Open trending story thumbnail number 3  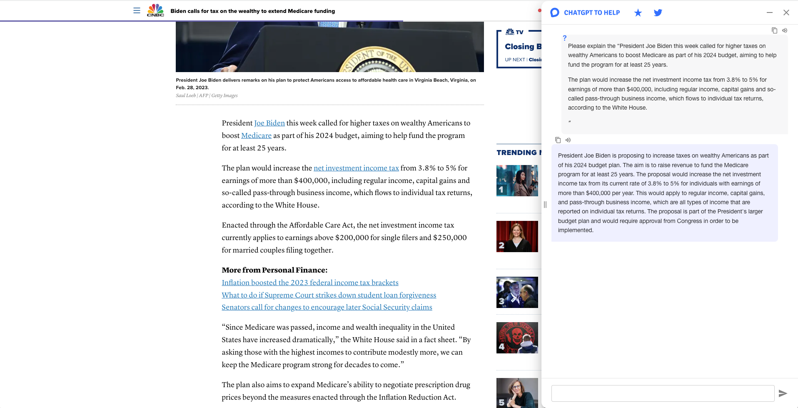pyautogui.click(x=517, y=292)
